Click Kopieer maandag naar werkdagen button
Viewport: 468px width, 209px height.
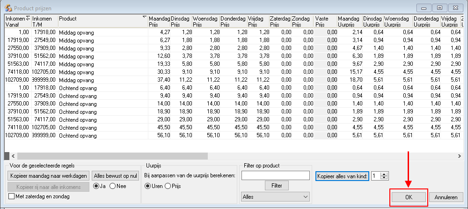point(48,176)
